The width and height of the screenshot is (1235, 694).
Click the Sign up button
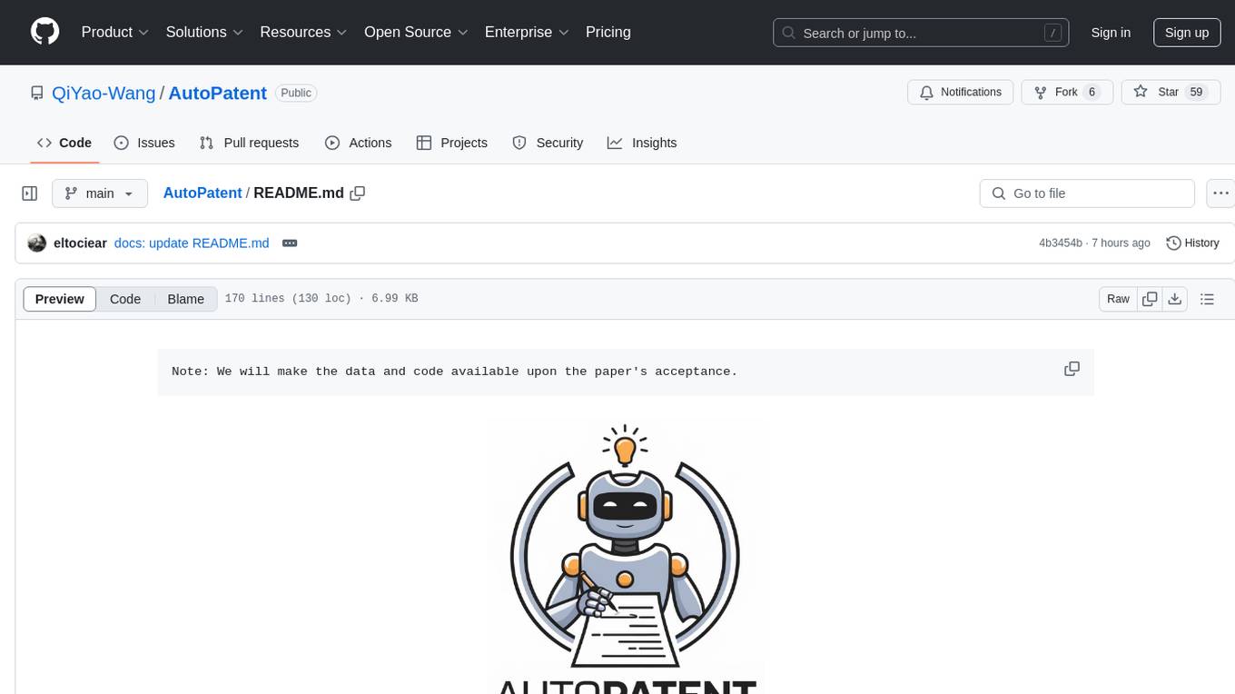[1187, 33]
